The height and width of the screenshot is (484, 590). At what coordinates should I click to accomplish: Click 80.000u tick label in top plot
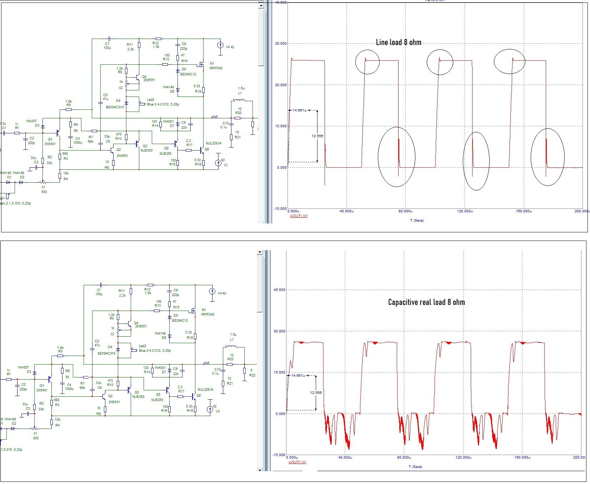[405, 211]
